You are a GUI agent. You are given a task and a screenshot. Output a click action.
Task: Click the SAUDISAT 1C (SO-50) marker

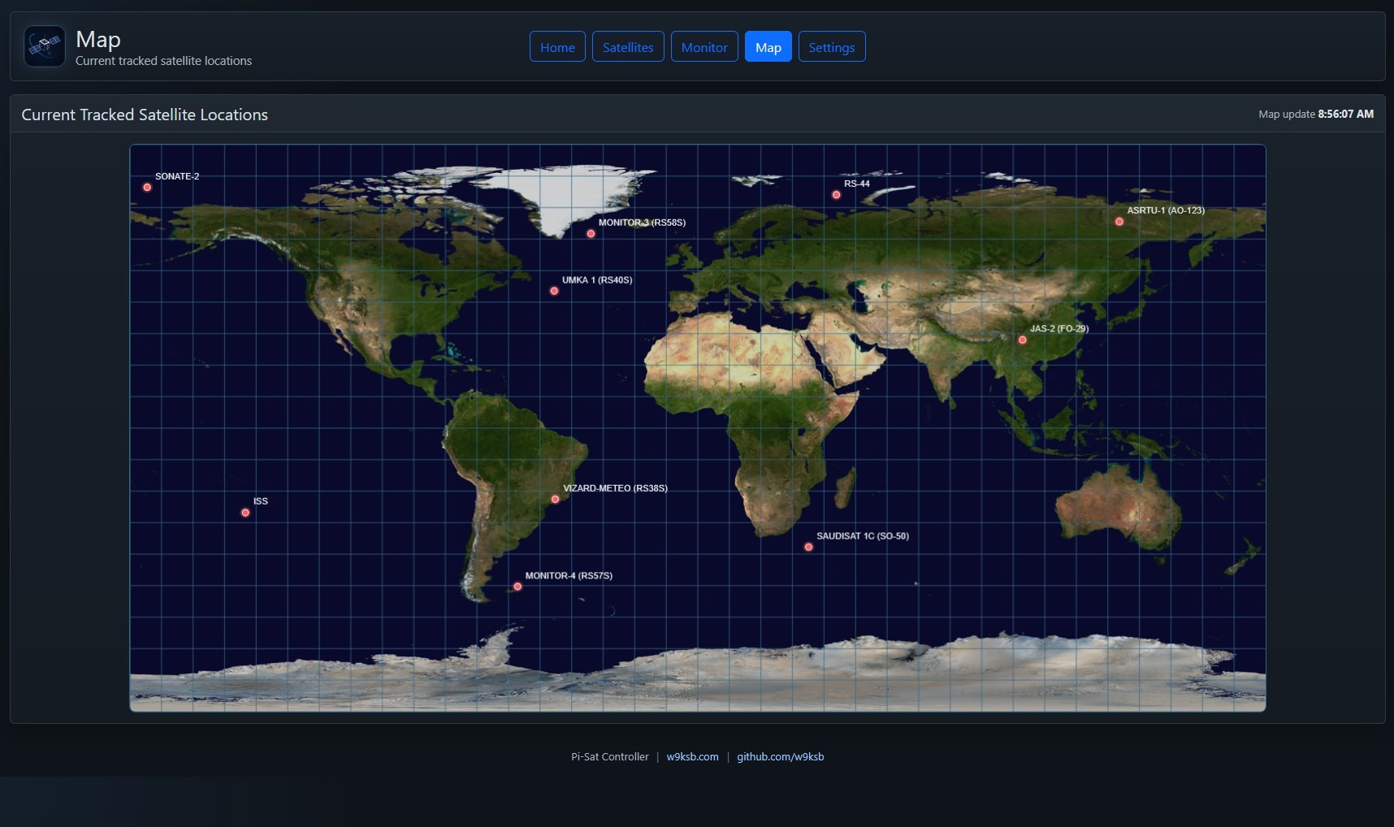[x=808, y=548]
